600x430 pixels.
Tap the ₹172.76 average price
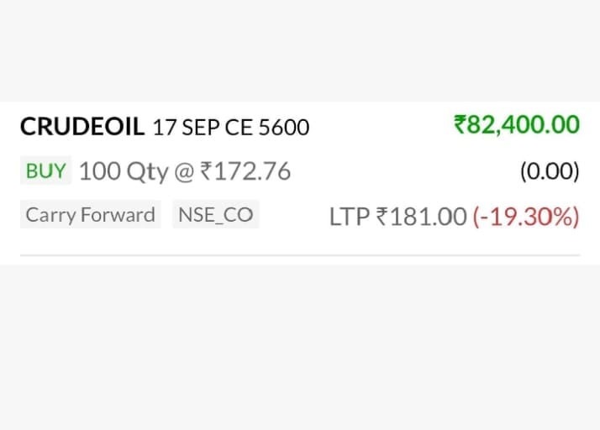245,171
